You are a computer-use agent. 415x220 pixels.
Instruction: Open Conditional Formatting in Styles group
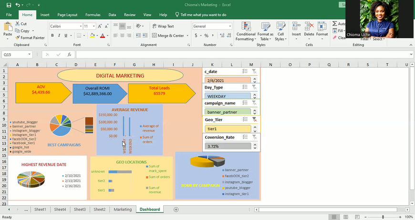coord(246,30)
